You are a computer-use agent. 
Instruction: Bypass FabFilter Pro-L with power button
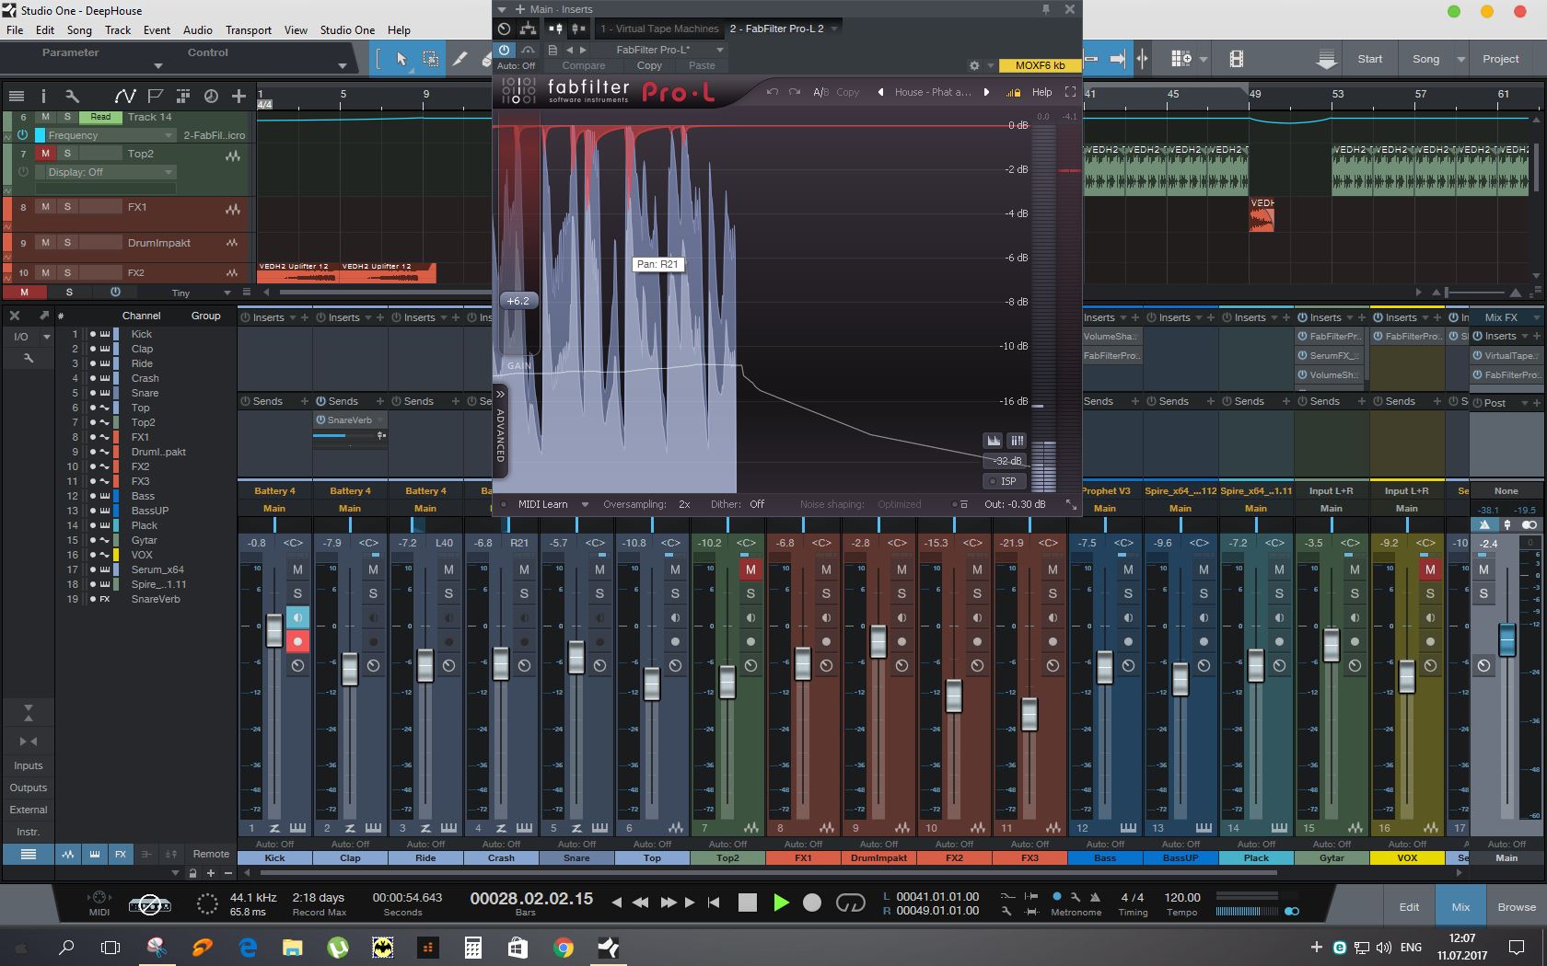(x=505, y=50)
